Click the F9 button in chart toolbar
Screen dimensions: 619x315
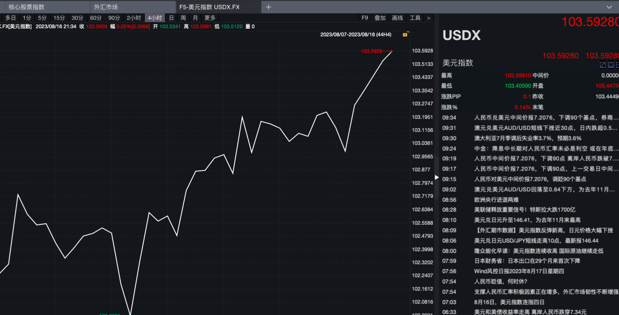coord(365,18)
